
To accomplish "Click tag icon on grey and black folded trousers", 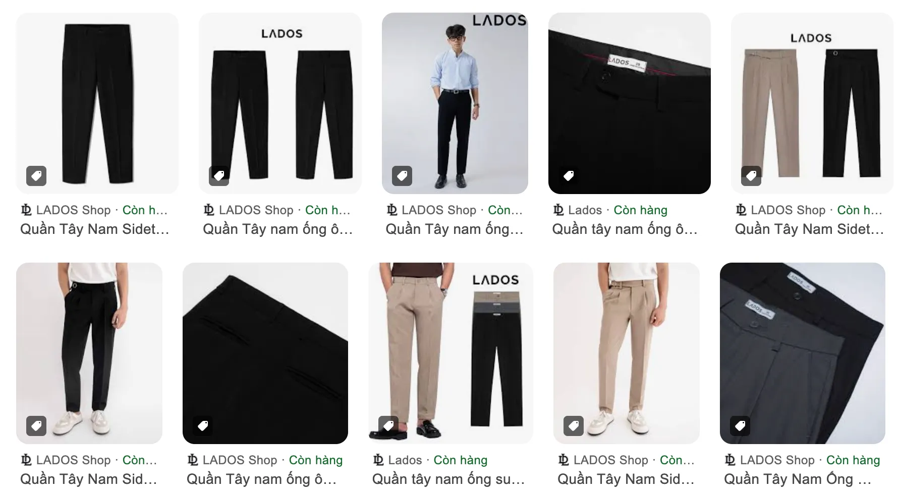I will coord(740,426).
